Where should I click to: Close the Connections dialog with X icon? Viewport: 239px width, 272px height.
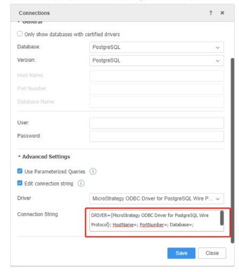point(222,13)
